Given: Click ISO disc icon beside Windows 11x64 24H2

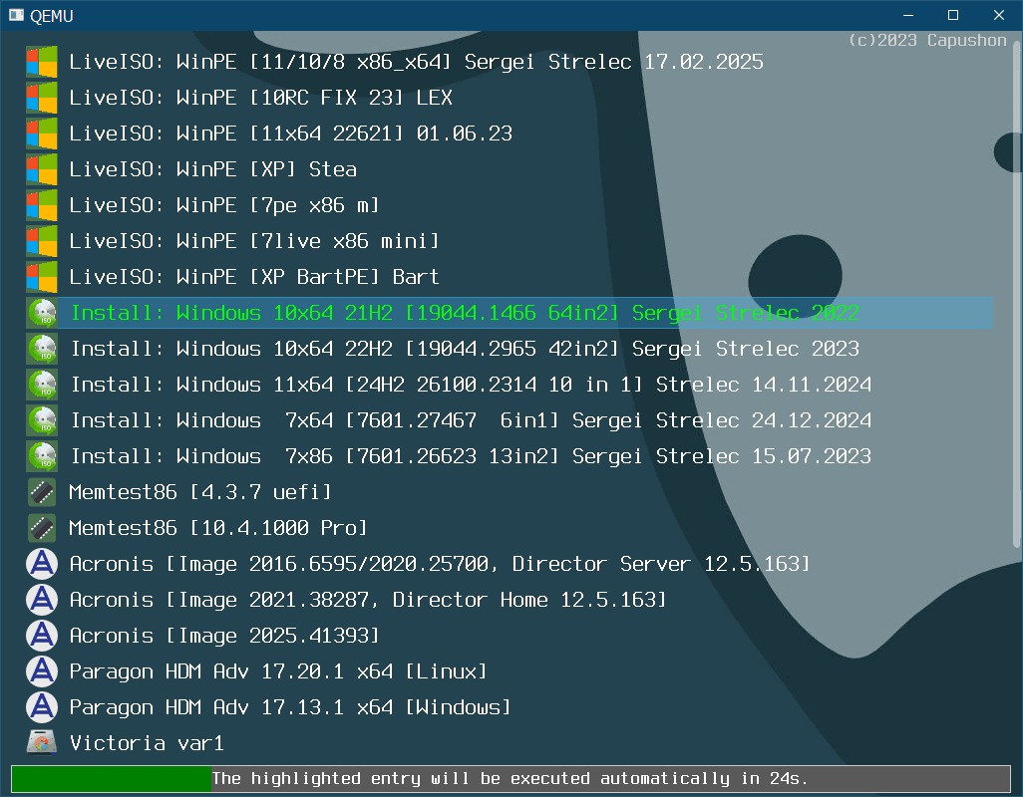Looking at the screenshot, I should tap(42, 385).
